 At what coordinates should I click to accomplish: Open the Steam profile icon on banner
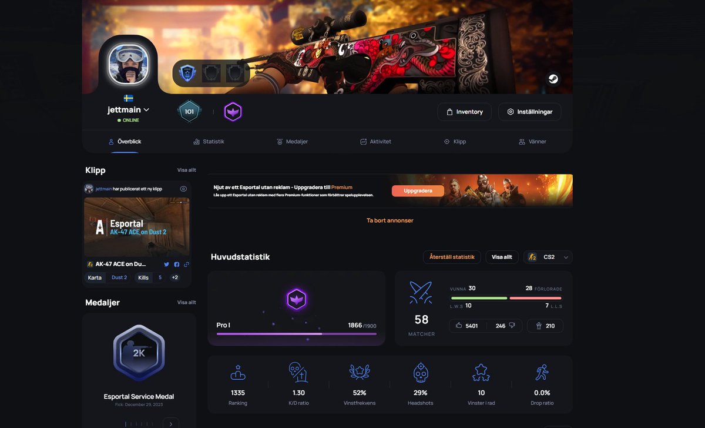[552, 79]
